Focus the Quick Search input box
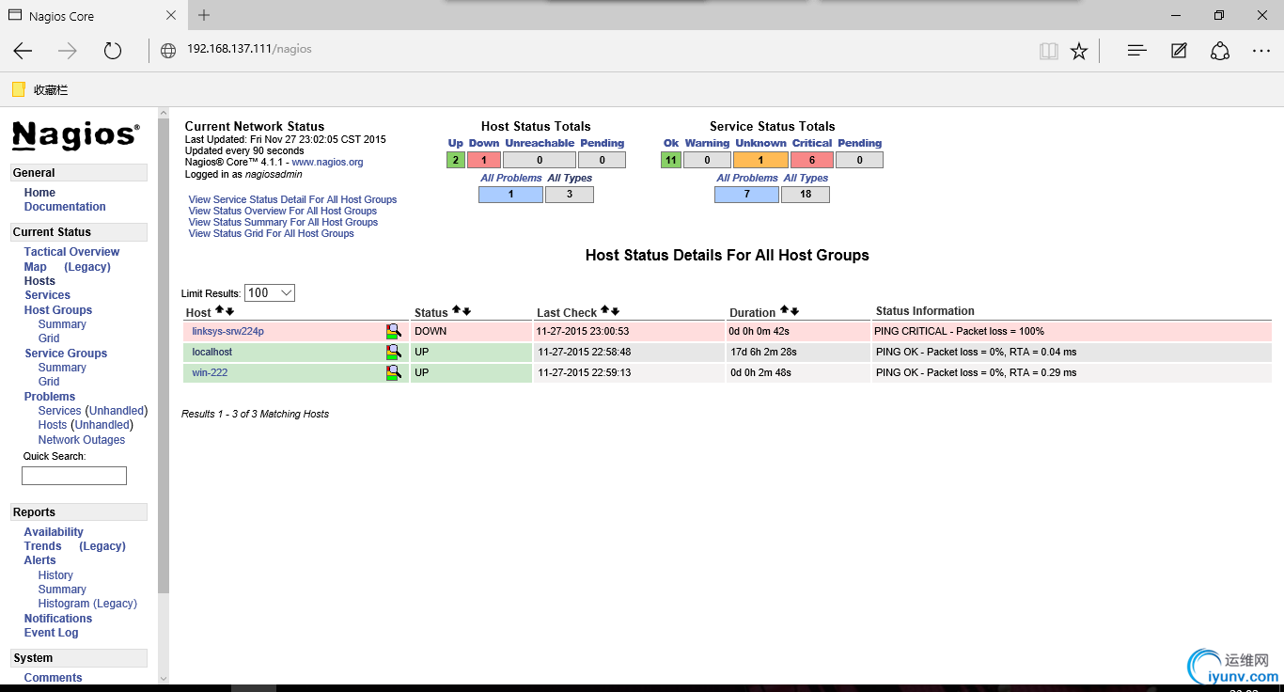The width and height of the screenshot is (1284, 692). (x=74, y=476)
